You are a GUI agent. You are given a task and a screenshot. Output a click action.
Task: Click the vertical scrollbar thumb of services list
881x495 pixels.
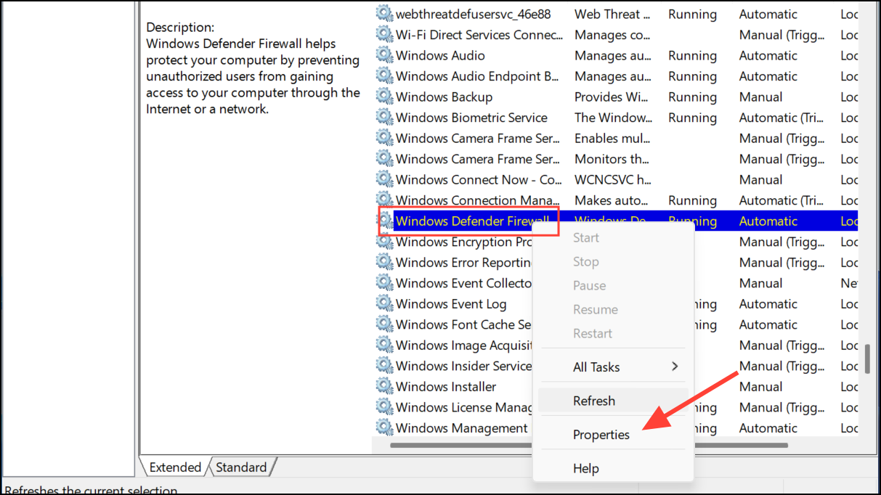point(866,359)
